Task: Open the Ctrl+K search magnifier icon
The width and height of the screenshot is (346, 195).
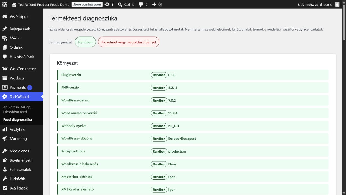Action: click(120, 4)
